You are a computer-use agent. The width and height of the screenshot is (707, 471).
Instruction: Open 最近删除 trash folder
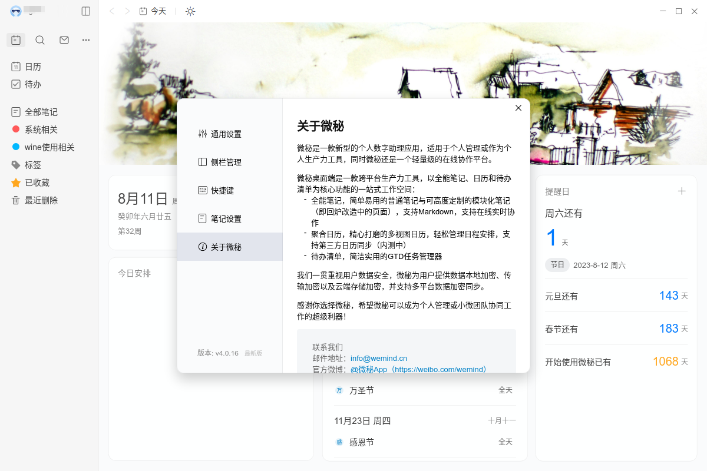click(x=41, y=200)
